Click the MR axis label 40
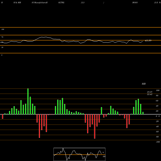The height and width of the screenshot is (161, 161). [157, 106]
